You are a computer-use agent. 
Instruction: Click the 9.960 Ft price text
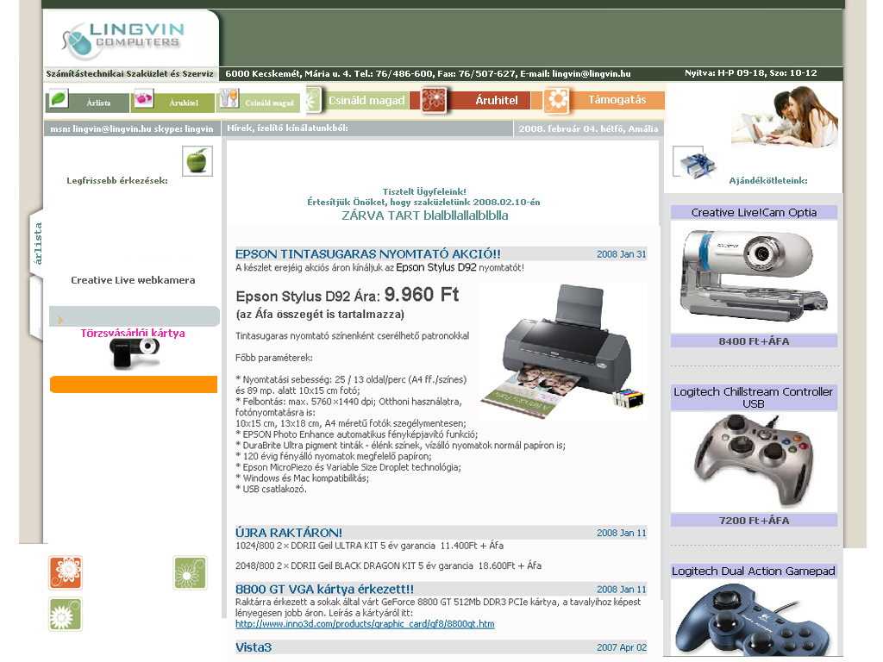pyautogui.click(x=421, y=295)
